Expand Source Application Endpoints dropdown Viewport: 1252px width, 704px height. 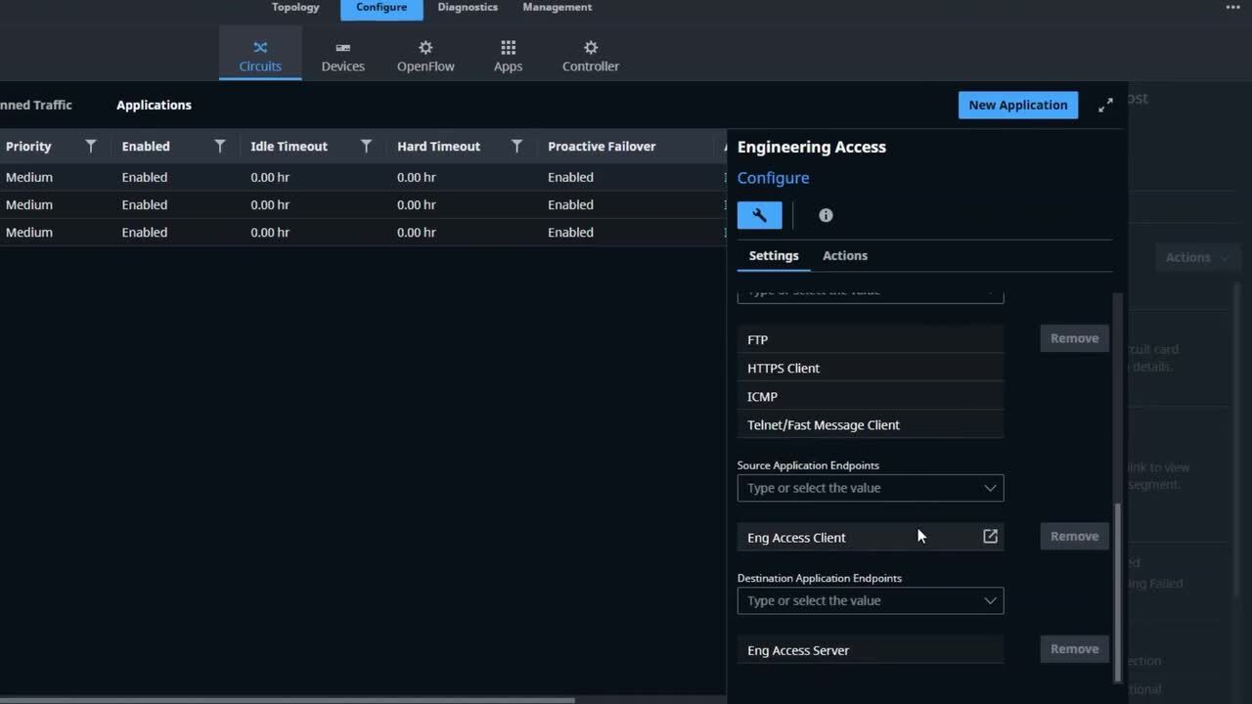point(990,488)
